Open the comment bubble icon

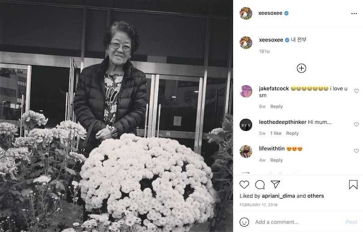(260, 184)
